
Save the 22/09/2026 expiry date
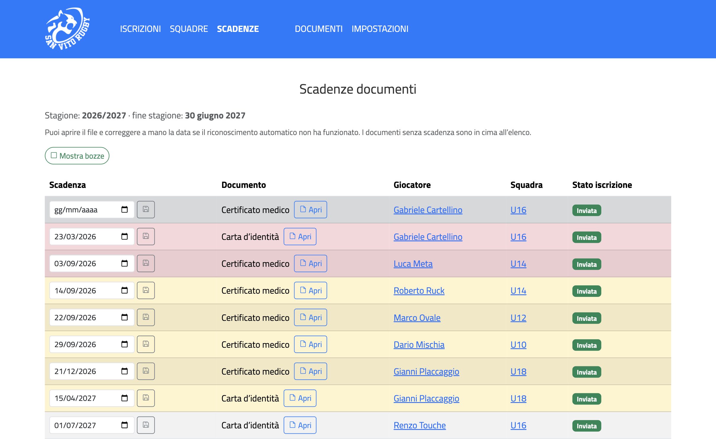point(146,317)
